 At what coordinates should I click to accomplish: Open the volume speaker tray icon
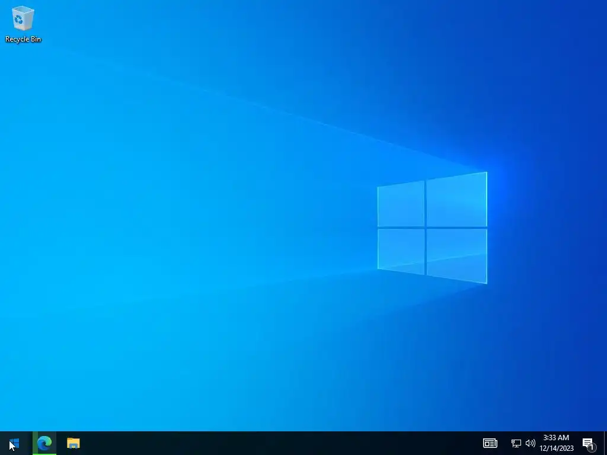point(531,443)
